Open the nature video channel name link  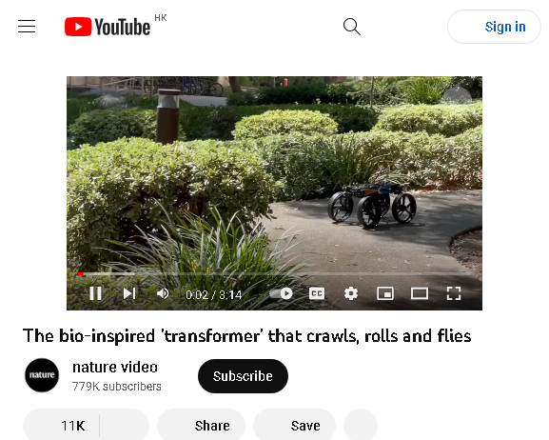[x=115, y=368]
